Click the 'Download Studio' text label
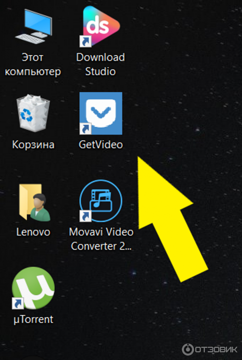 pyautogui.click(x=101, y=64)
